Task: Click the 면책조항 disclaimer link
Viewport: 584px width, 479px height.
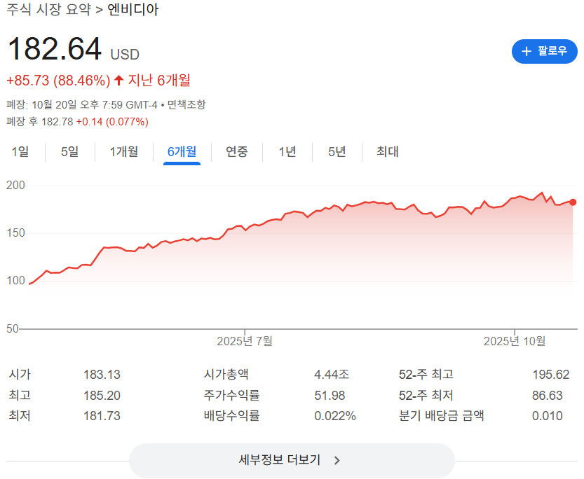Action: coord(186,104)
